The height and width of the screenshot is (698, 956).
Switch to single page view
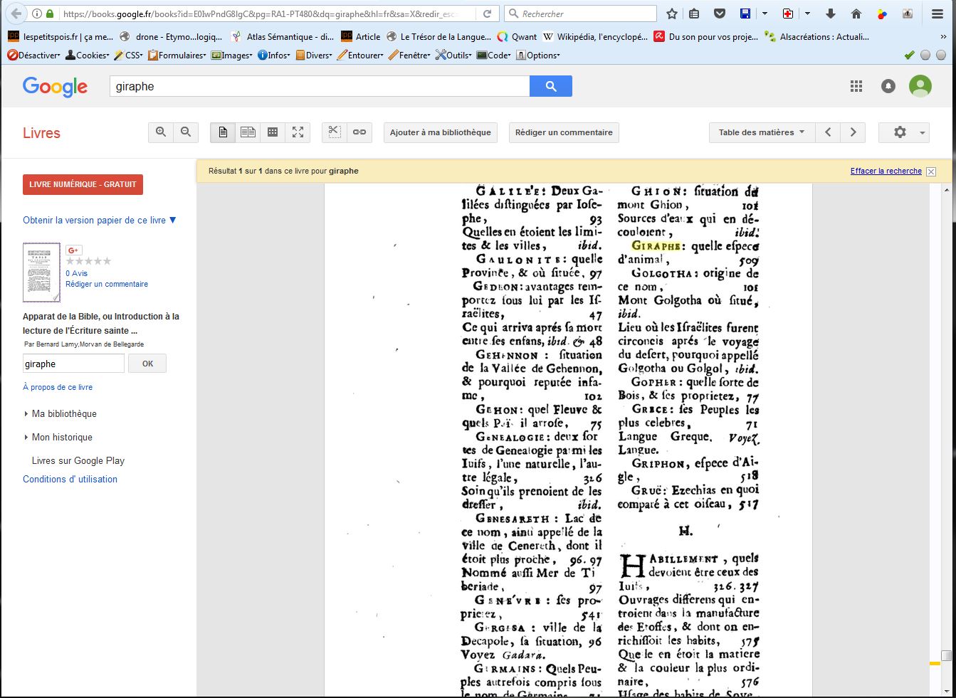click(x=223, y=132)
